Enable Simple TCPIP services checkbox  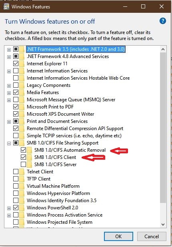[x=16, y=135]
